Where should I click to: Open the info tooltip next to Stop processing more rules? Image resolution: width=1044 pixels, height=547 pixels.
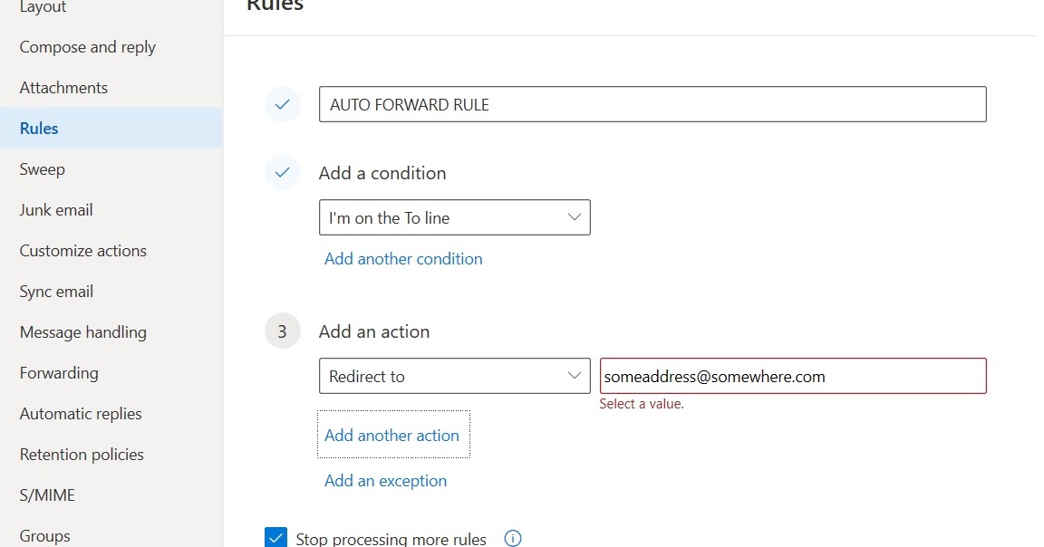(513, 537)
